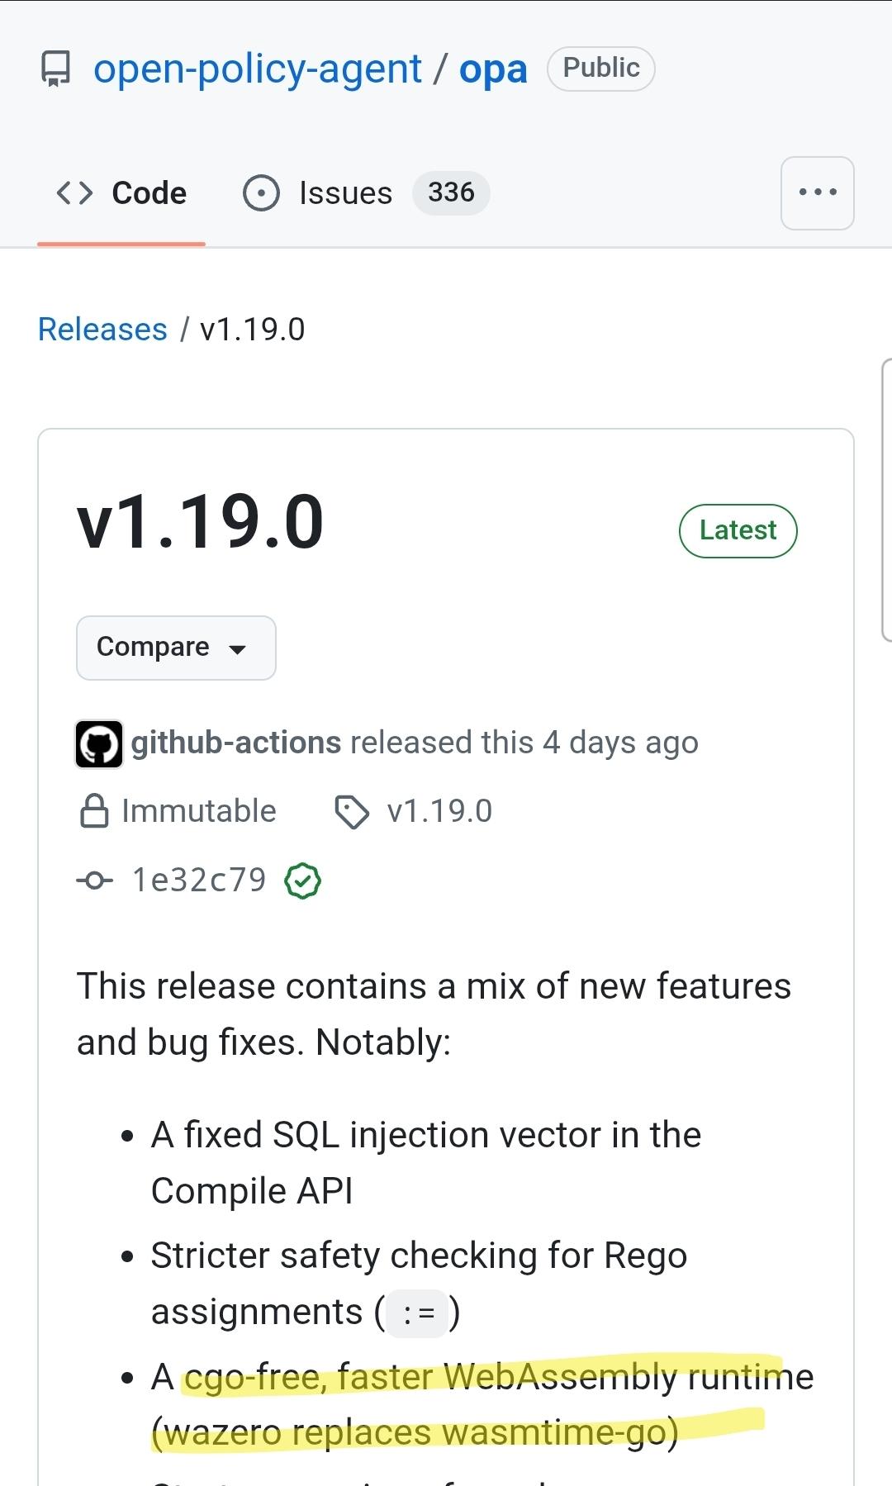Go to Releases breadcrumb link
This screenshot has height=1486, width=892.
pos(102,329)
